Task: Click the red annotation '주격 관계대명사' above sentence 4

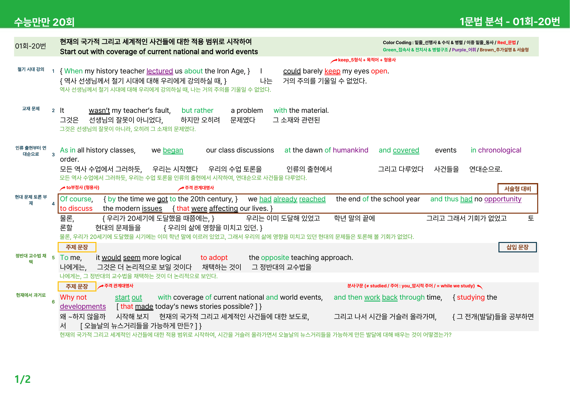Action: [199, 188]
